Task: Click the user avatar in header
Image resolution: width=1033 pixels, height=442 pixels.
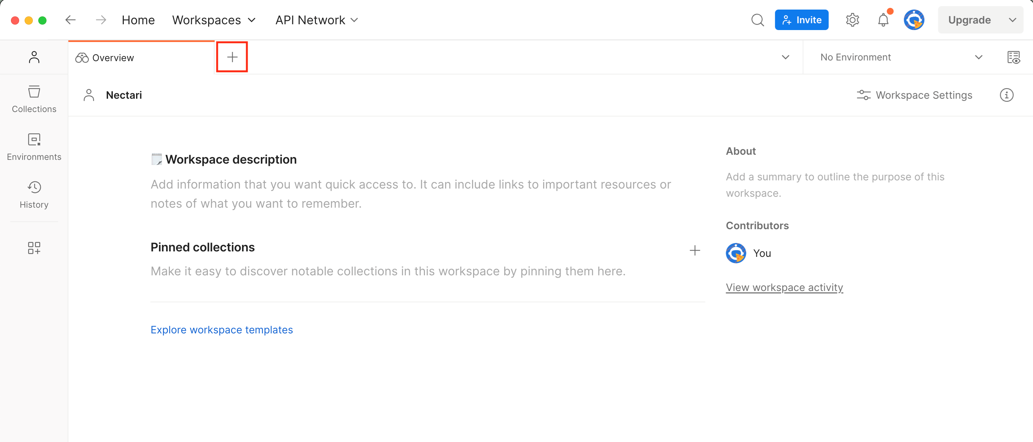Action: (x=913, y=20)
